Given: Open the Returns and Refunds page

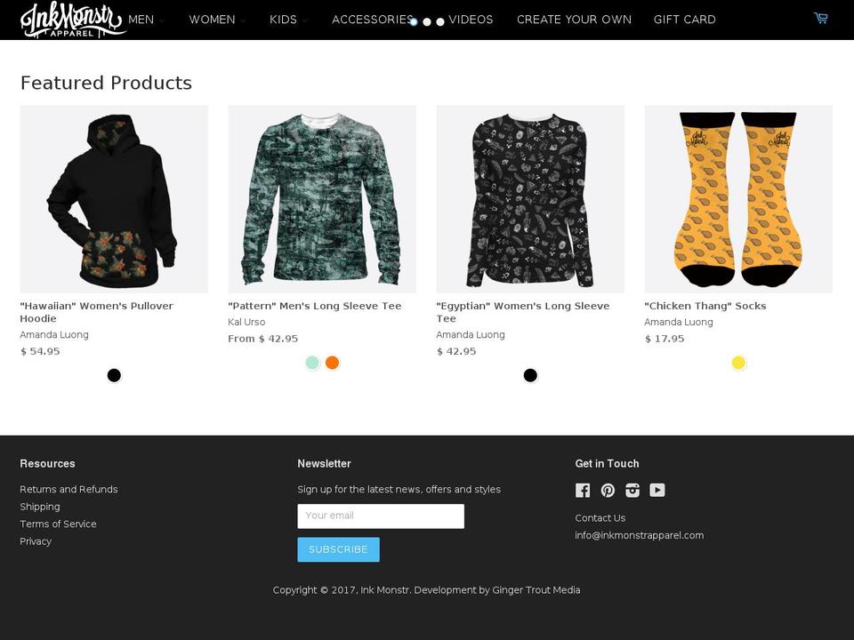Looking at the screenshot, I should tap(68, 489).
